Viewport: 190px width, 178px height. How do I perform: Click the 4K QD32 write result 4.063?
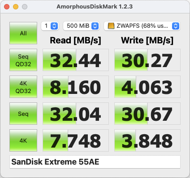(x=147, y=87)
